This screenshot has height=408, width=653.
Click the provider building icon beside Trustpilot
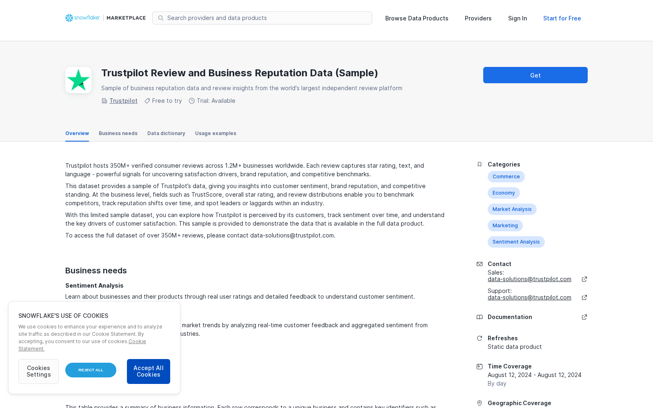tap(104, 101)
